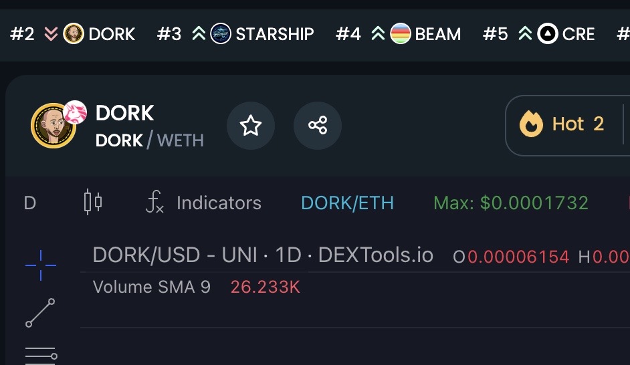Open the candlestick chart style menu
This screenshot has width=630, height=365.
point(93,202)
